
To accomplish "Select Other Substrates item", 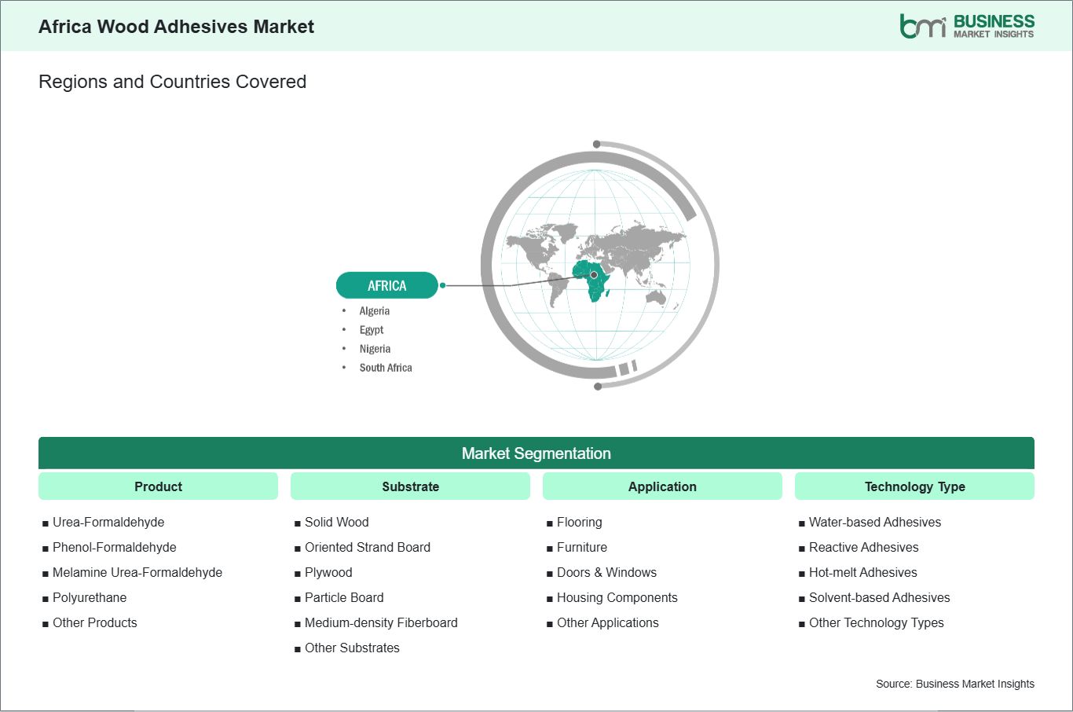I will (x=352, y=648).
